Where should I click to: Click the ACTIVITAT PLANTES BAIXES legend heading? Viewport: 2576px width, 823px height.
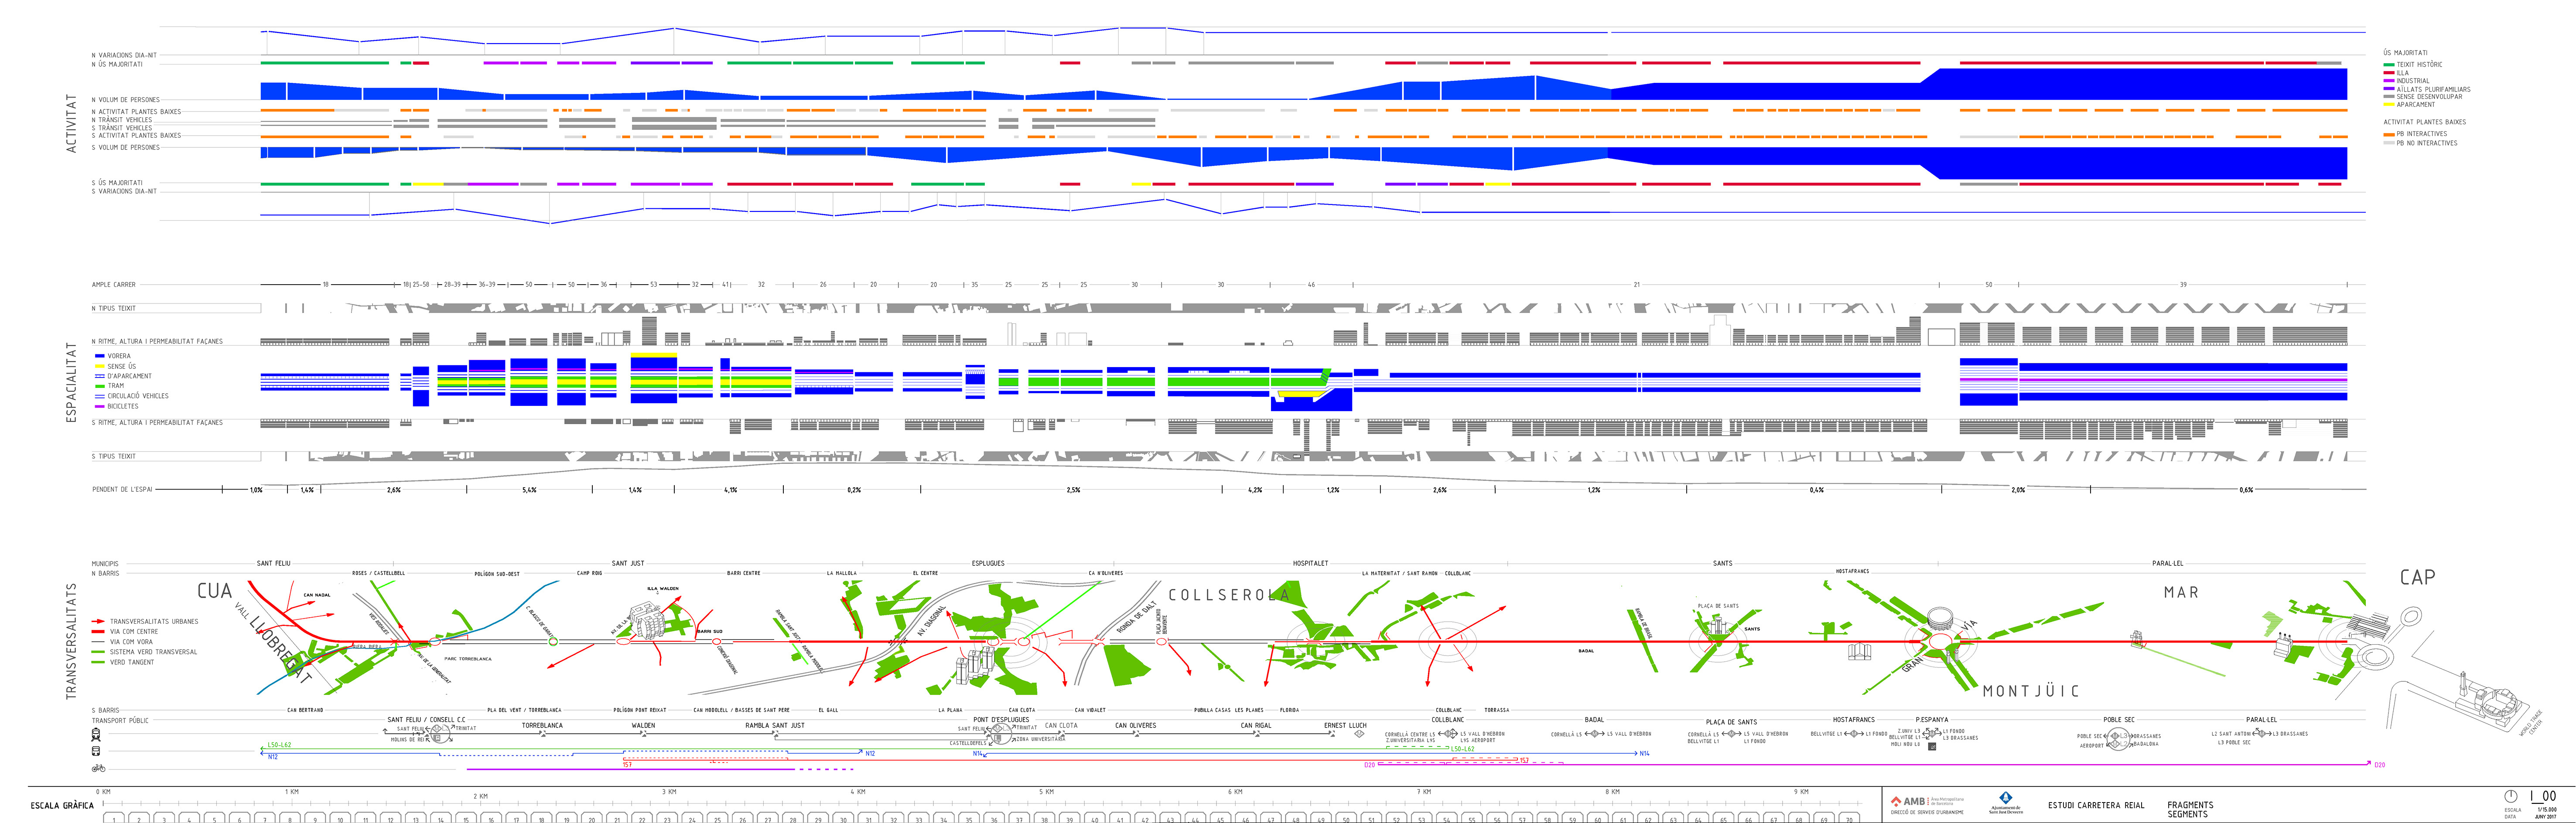click(2424, 122)
